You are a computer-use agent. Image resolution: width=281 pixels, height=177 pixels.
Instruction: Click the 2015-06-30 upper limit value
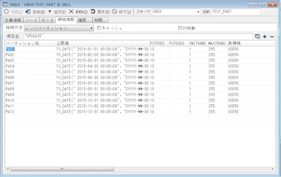[103, 78]
